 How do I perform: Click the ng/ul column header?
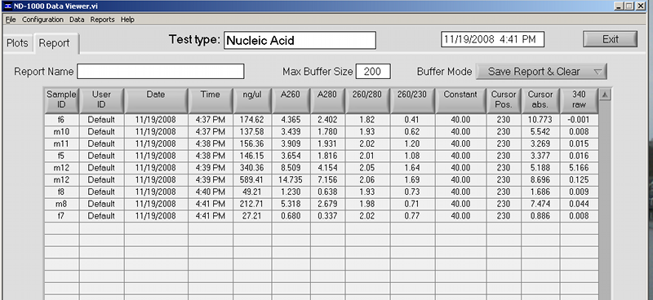tap(252, 100)
